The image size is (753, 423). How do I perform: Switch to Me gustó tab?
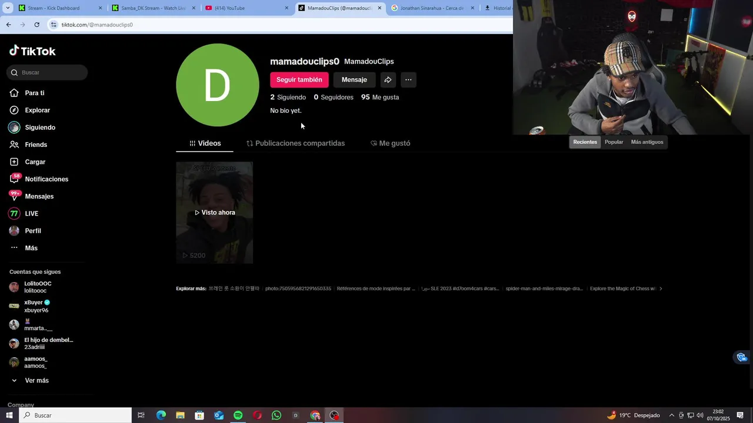[x=390, y=143]
